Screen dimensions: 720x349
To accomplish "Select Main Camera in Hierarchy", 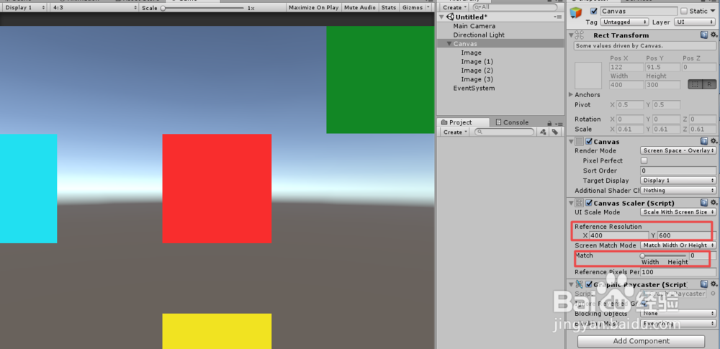I will coord(474,26).
